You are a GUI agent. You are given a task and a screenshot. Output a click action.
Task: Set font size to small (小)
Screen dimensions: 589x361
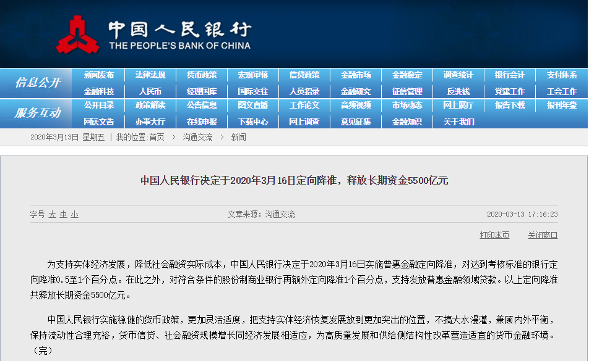[74, 215]
